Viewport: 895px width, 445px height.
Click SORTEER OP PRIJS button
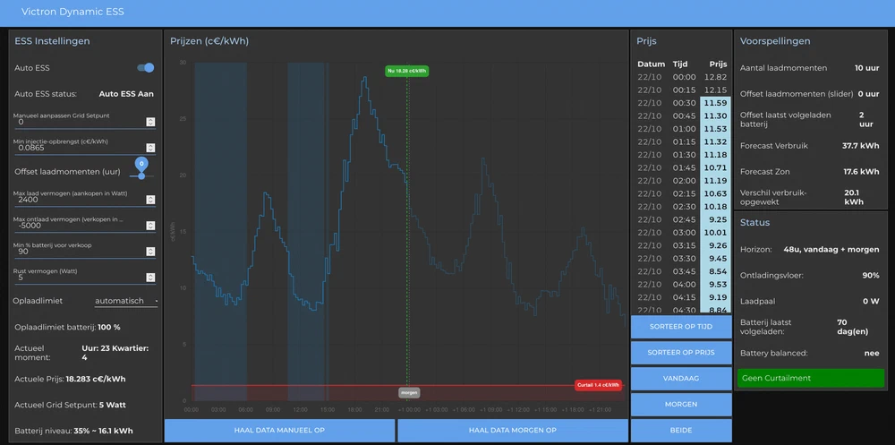(681, 353)
